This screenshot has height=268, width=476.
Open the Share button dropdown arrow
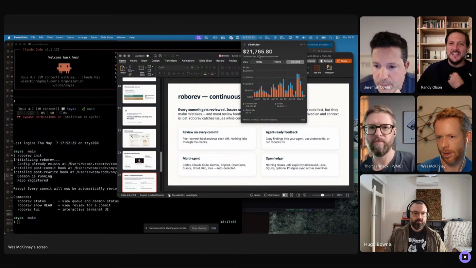coord(349,61)
